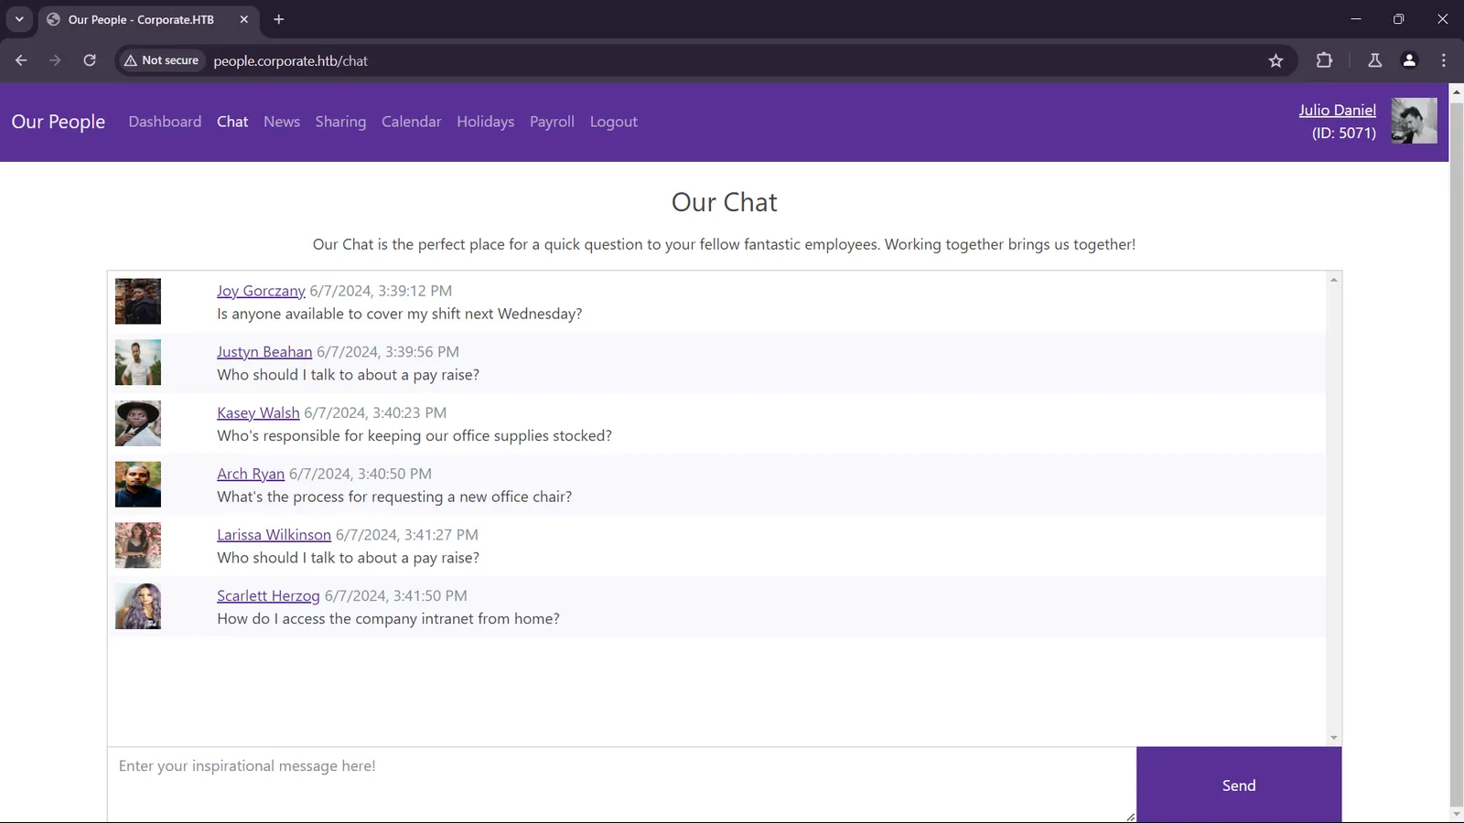Click timestamp 6/7/2024, 3:41:50 PM
Viewport: 1464px width, 823px height.
pos(395,596)
